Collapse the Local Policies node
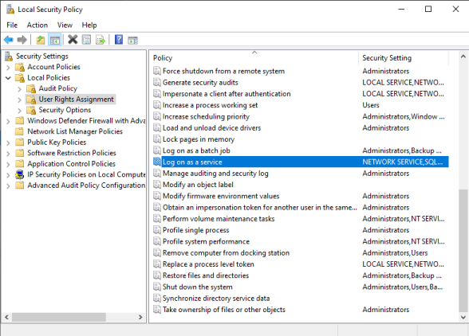Screen dimensions: 469x336 [x=8, y=78]
